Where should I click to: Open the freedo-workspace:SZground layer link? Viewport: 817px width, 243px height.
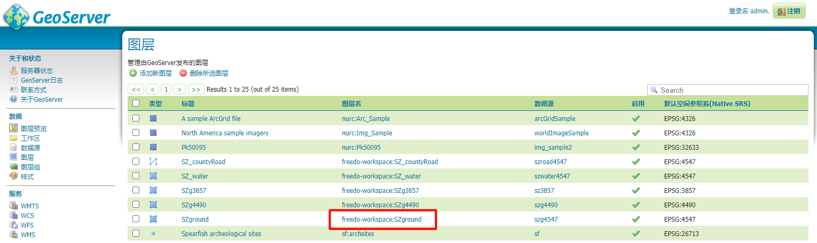pyautogui.click(x=381, y=219)
